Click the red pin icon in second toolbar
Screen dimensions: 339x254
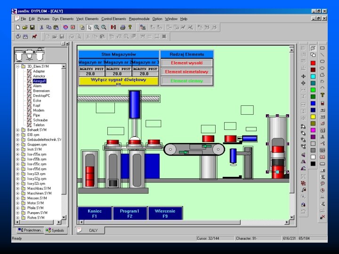(x=34, y=37)
